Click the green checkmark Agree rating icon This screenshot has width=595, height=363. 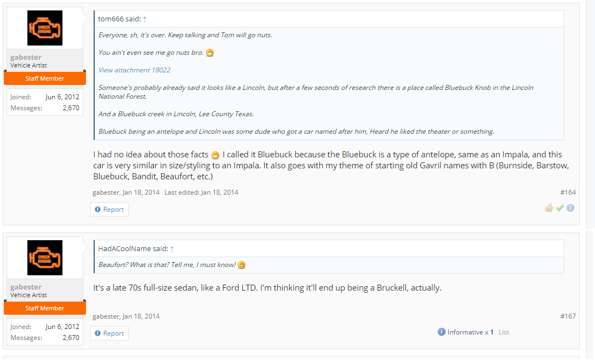click(x=560, y=208)
